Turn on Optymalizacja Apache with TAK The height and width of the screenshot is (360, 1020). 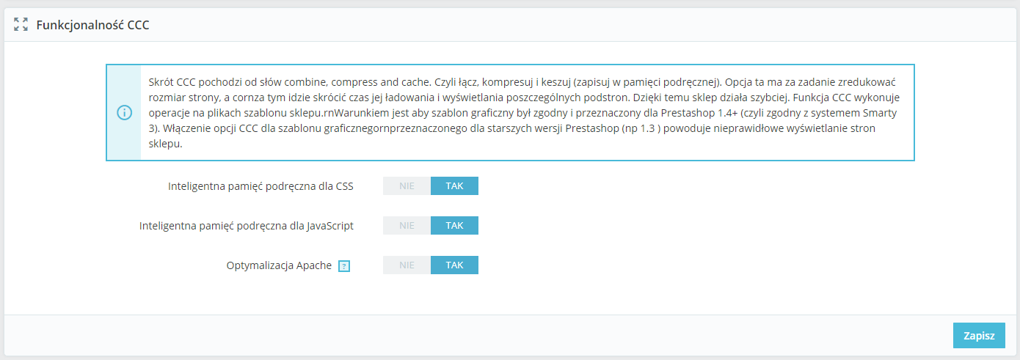[454, 265]
